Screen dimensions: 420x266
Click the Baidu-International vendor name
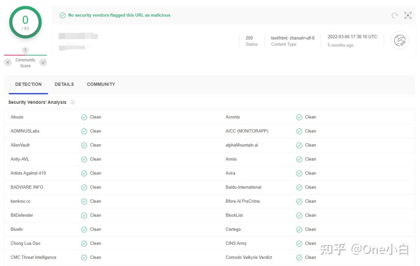[x=243, y=187]
